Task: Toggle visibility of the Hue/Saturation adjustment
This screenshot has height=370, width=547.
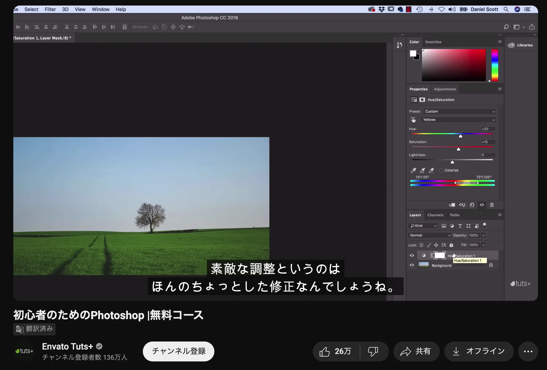Action: pyautogui.click(x=412, y=256)
